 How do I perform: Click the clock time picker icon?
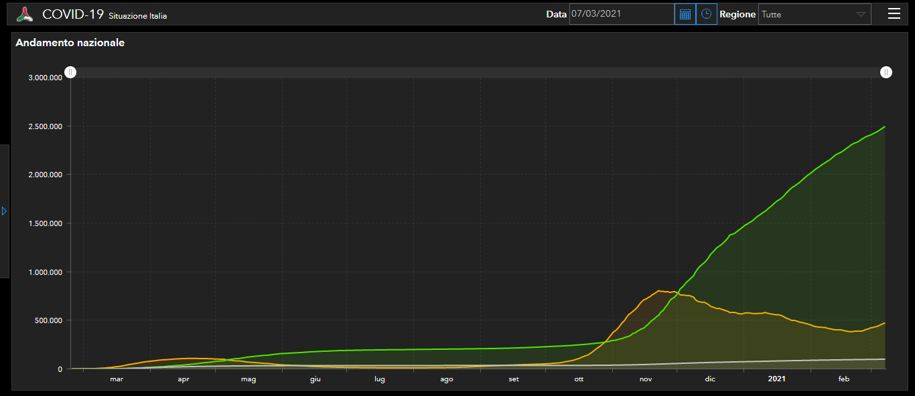pos(706,14)
